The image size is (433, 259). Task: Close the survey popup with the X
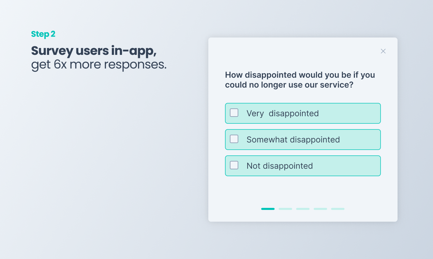pos(383,51)
